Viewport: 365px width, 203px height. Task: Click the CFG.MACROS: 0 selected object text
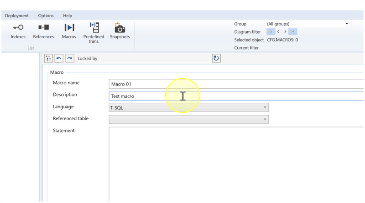(x=282, y=40)
